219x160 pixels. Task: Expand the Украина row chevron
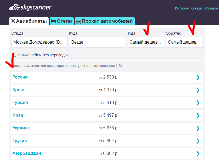pos(198,128)
